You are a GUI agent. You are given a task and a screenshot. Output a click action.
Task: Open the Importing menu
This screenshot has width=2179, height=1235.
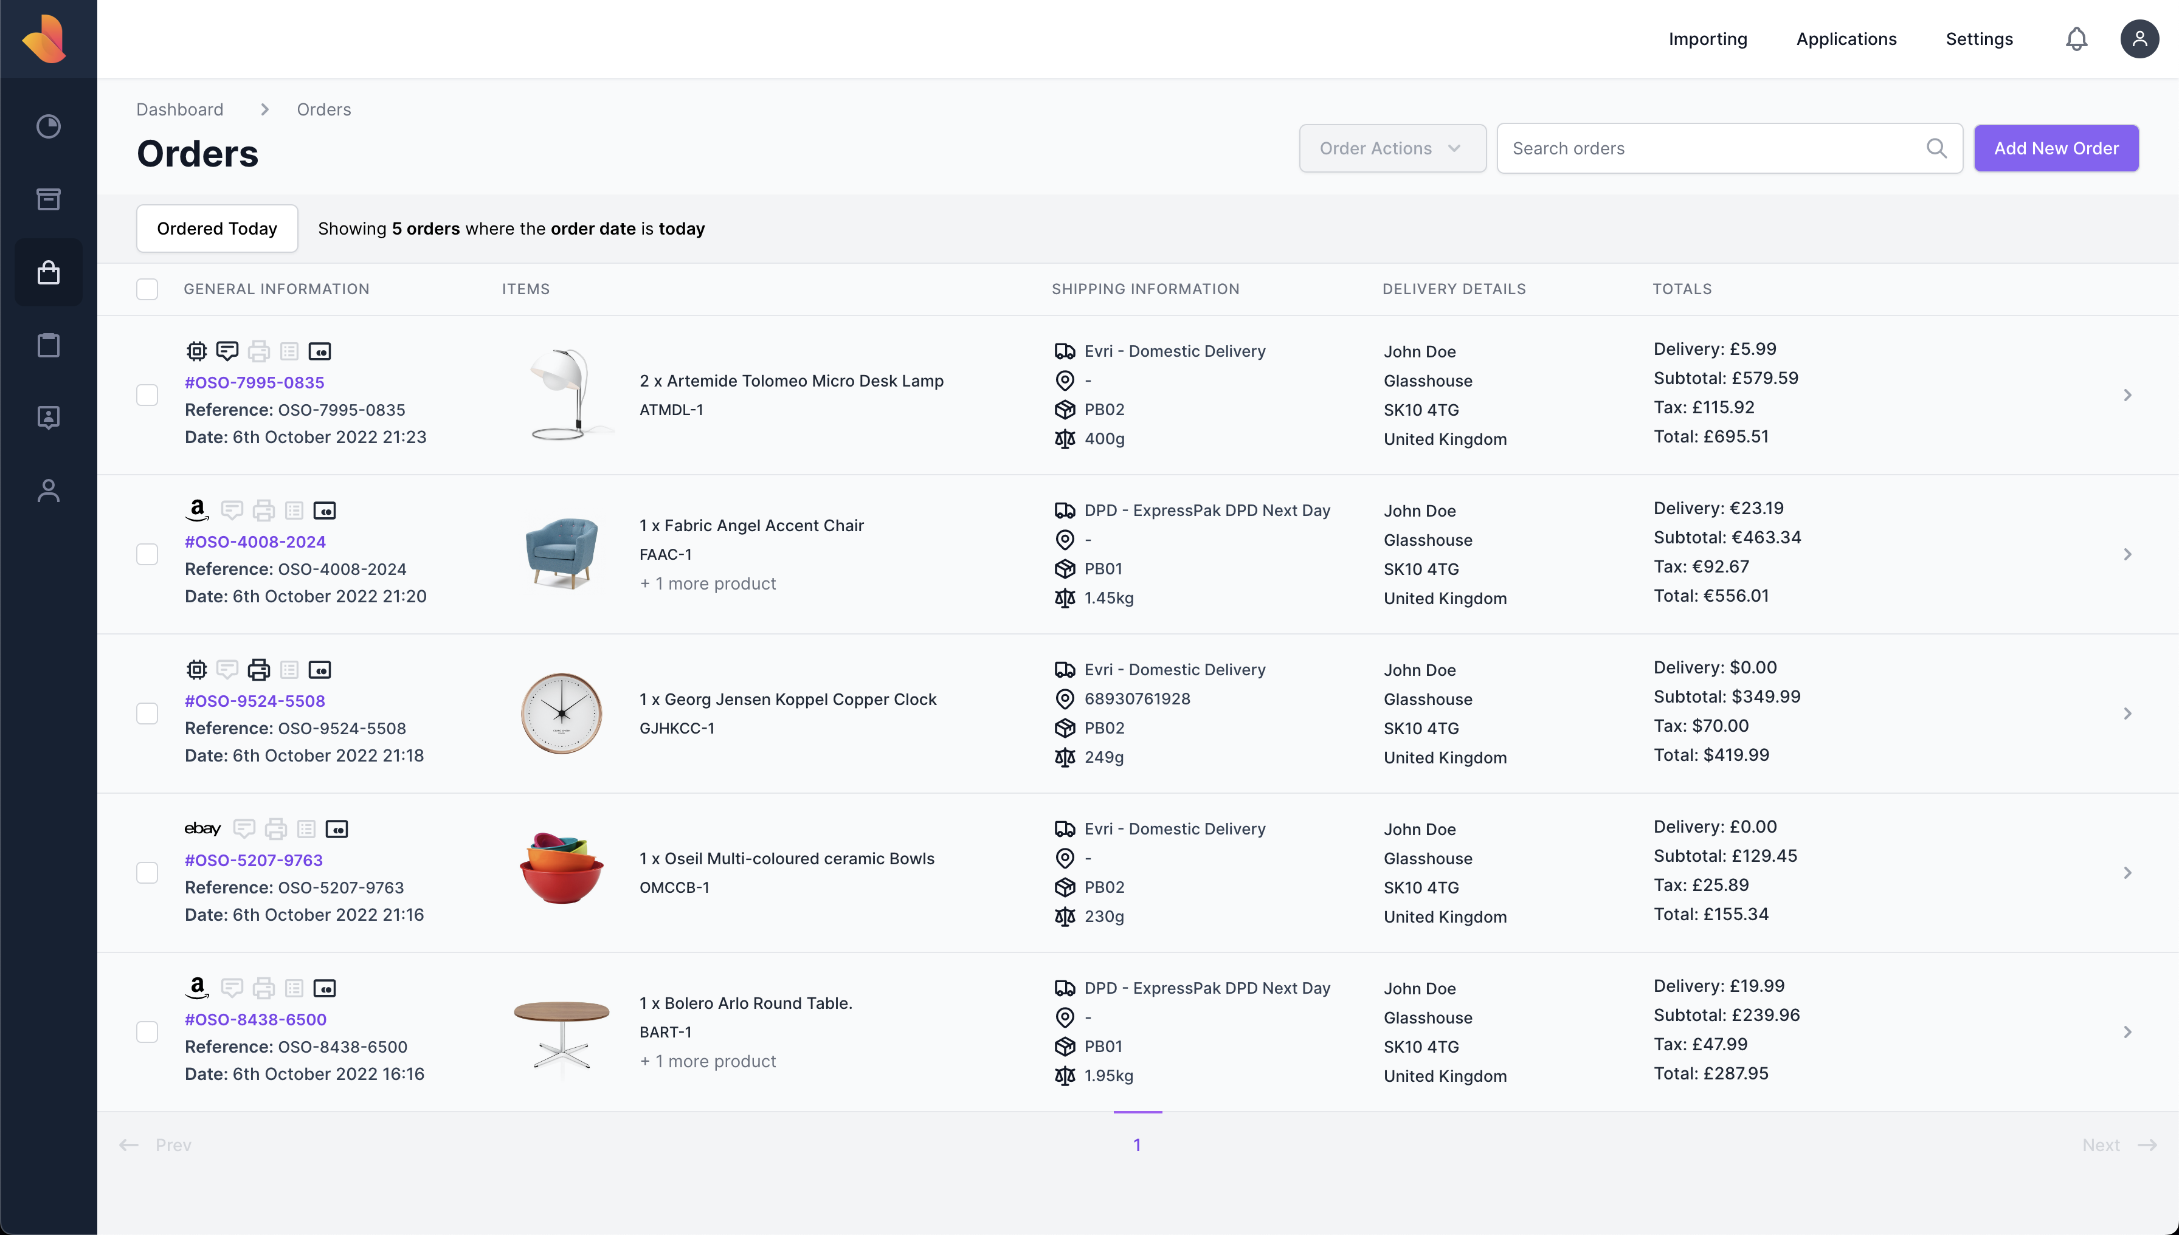[x=1707, y=39]
